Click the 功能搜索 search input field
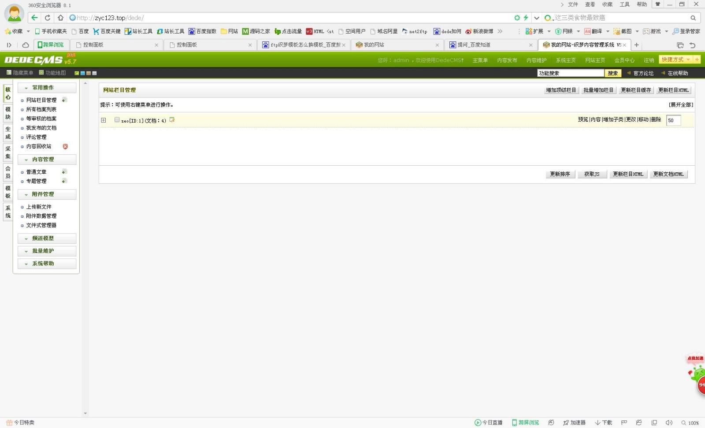Screen dimensions: 705x428 point(571,73)
